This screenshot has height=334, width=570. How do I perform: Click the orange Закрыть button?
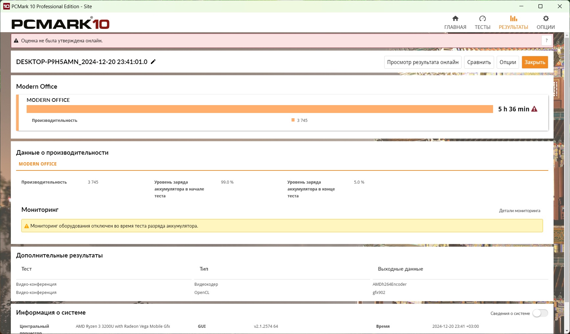click(535, 62)
